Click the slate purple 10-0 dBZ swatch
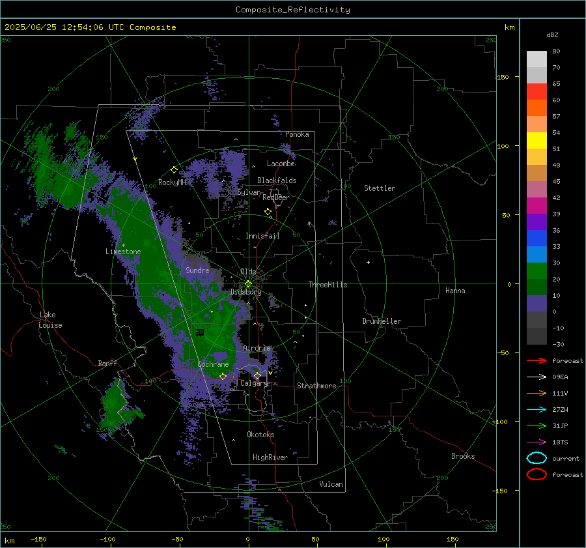Viewport: 586px width, 548px height. click(x=537, y=303)
